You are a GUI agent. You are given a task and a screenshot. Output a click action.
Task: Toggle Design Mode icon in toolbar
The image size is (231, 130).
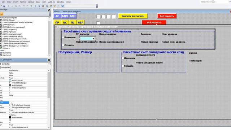click(43, 6)
